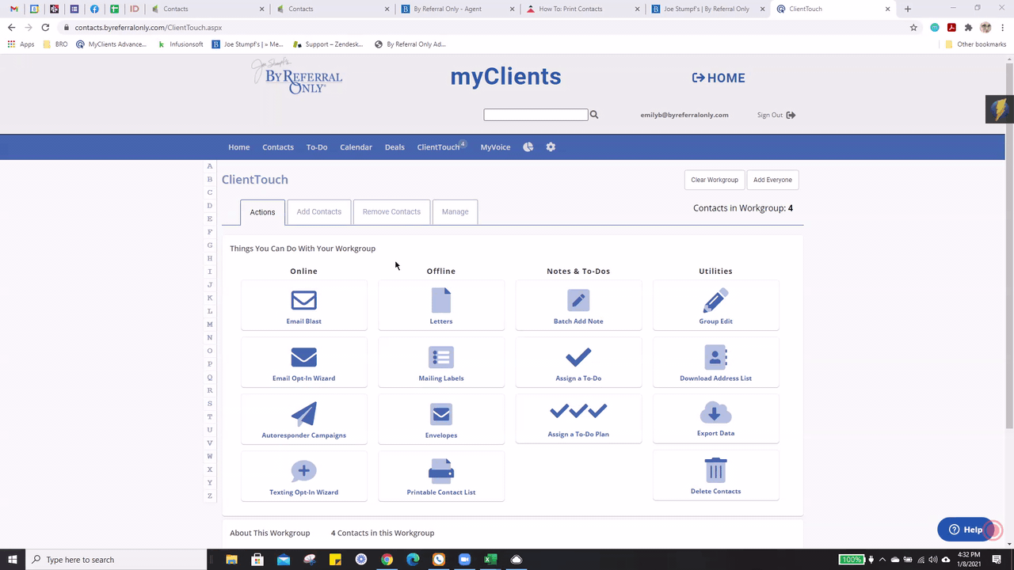Open the Other bookmarks folder

click(975, 44)
